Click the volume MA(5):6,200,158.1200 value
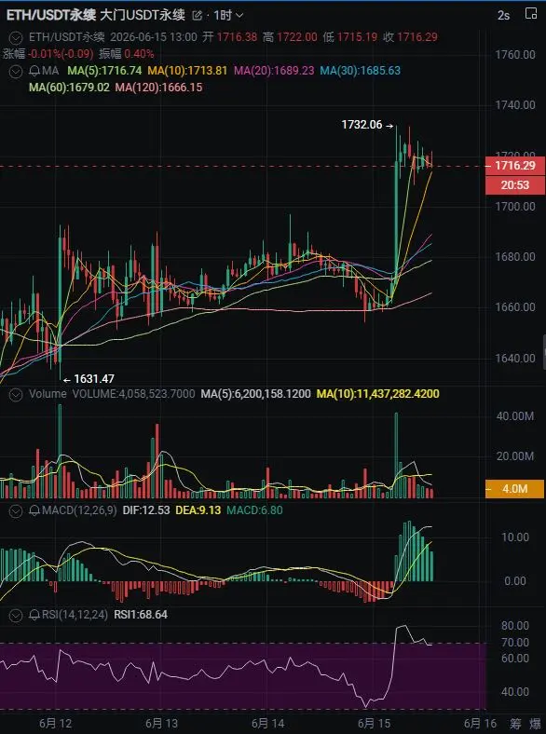The width and height of the screenshot is (546, 734). (255, 394)
